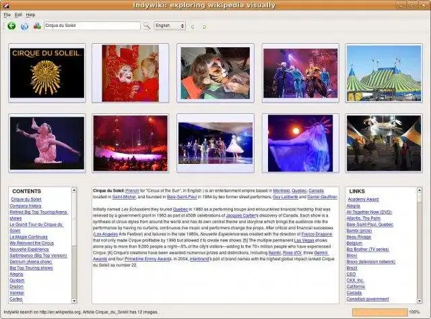Image resolution: width=431 pixels, height=319 pixels.
Task: Open the red clown costume thumbnail
Action: (130, 73)
